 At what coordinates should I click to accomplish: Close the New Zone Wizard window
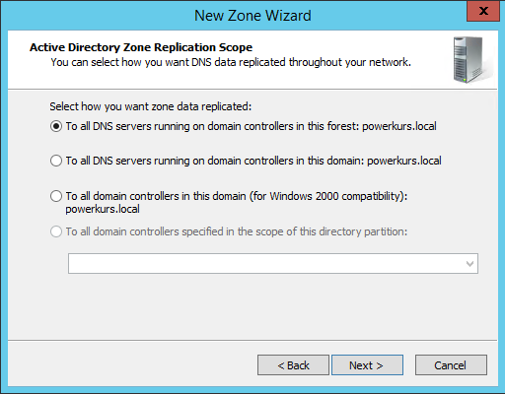pos(483,11)
